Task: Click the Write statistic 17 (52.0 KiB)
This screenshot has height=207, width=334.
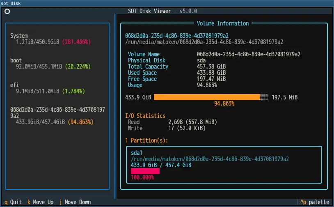Action: point(187,128)
